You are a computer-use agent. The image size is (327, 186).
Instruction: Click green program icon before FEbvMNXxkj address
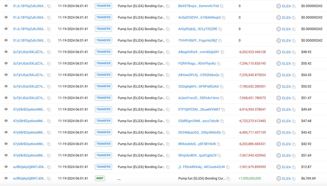180,167
